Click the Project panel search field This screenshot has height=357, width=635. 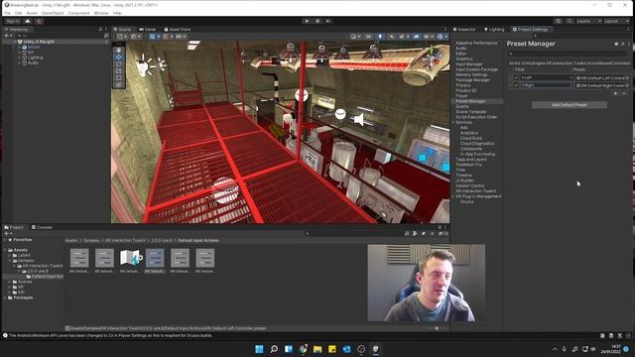click(354, 234)
